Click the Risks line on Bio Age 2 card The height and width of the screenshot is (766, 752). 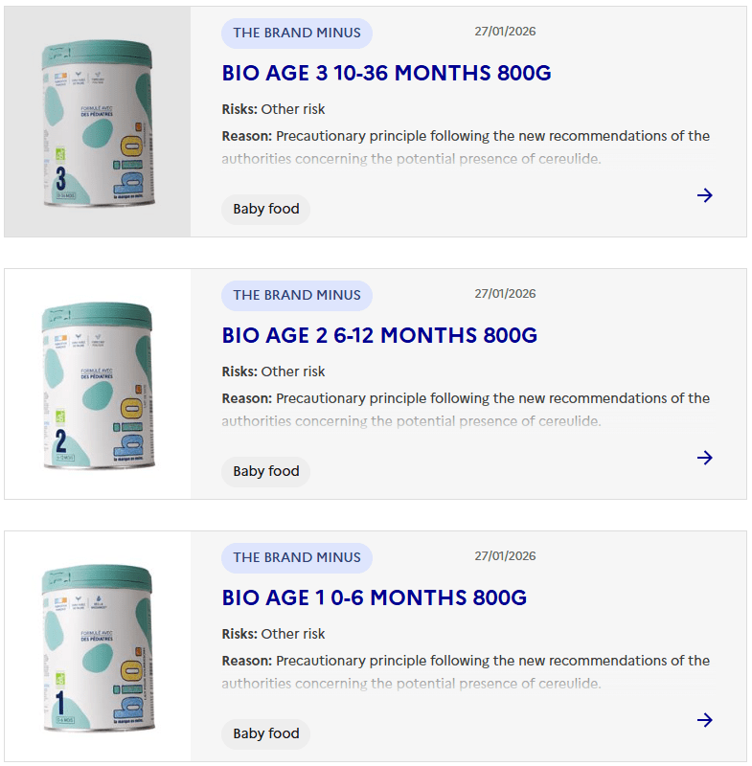coord(274,372)
